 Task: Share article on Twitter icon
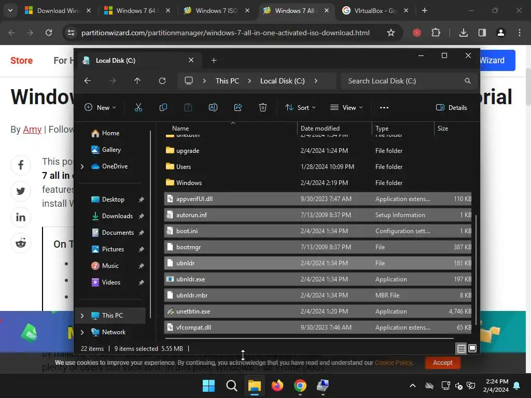tap(21, 191)
